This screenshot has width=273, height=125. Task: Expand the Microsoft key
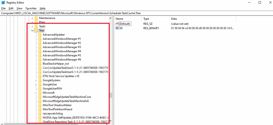coord(36,93)
